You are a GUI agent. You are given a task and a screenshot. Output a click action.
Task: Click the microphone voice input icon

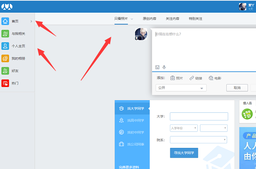coord(164,67)
